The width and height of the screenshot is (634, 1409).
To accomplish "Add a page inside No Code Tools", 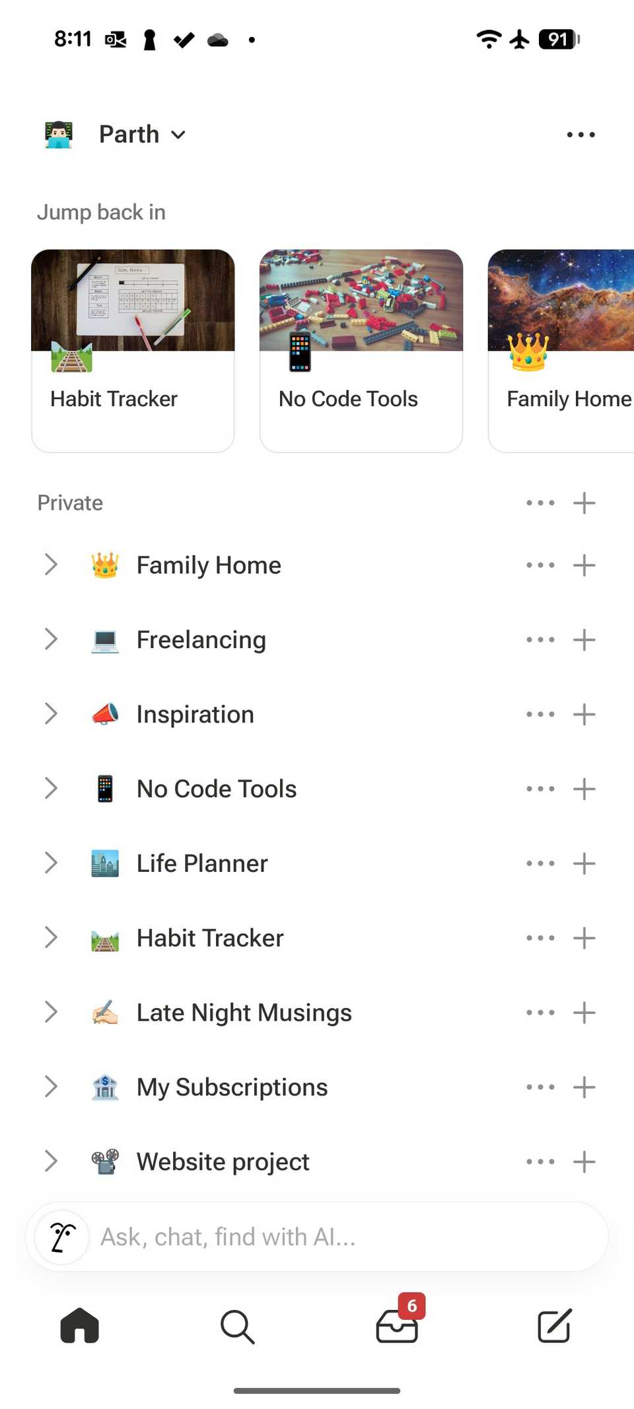I will (x=584, y=788).
